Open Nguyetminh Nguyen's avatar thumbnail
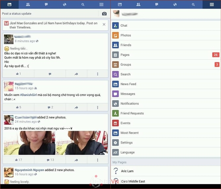 9,173
